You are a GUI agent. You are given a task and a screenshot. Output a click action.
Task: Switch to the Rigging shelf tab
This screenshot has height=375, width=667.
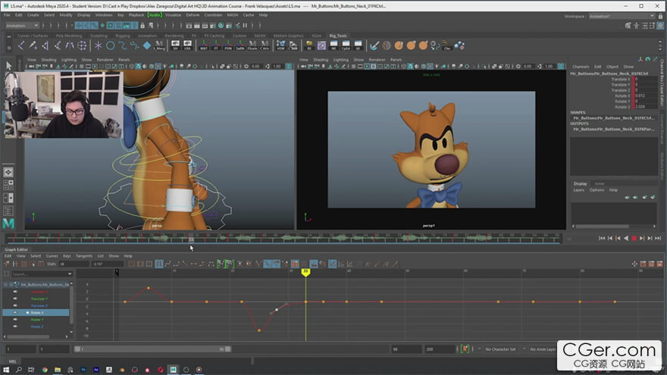pyautogui.click(x=123, y=36)
